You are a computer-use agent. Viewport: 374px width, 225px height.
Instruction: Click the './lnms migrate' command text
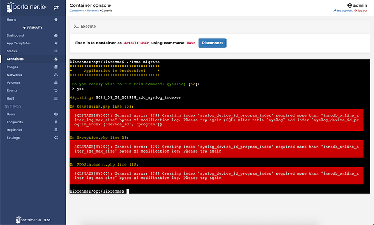(143, 62)
